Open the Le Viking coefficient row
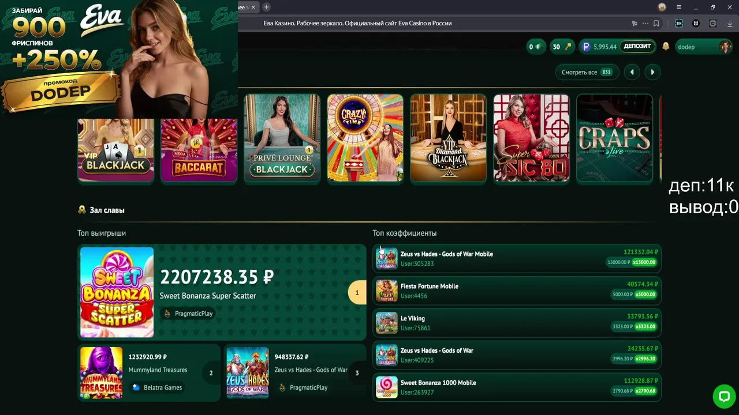Screen dimensions: 739x415 (x=517, y=323)
